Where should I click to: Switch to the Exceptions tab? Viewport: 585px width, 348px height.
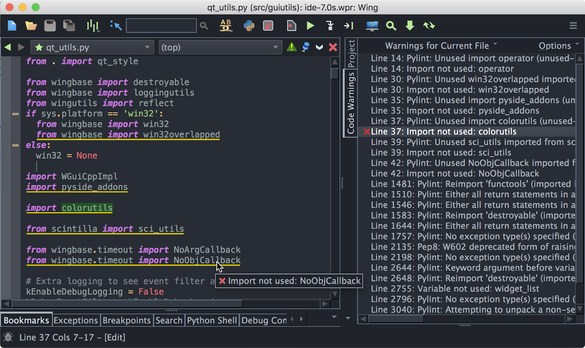tap(76, 320)
